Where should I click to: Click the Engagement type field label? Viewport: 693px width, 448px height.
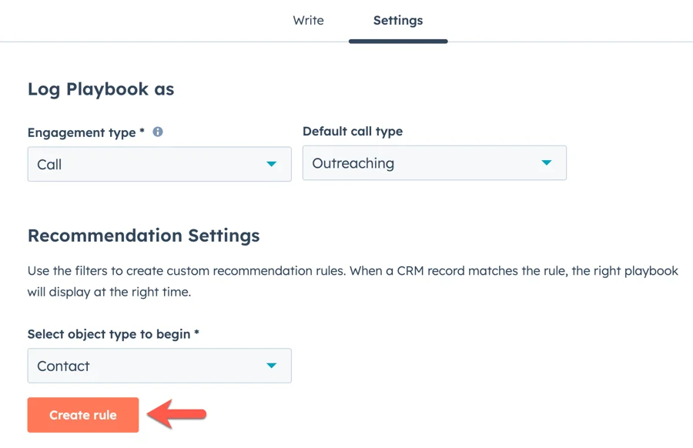(82, 132)
